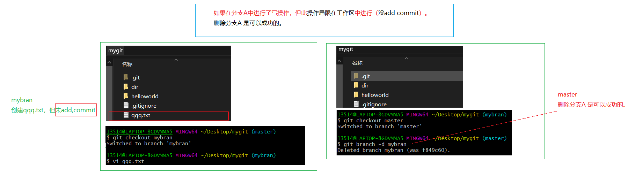Click the mygit title of the qqq.txt explorer

[x=116, y=51]
